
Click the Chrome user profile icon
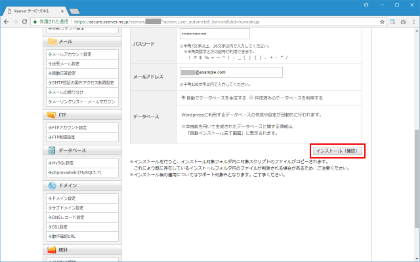[x=366, y=5]
